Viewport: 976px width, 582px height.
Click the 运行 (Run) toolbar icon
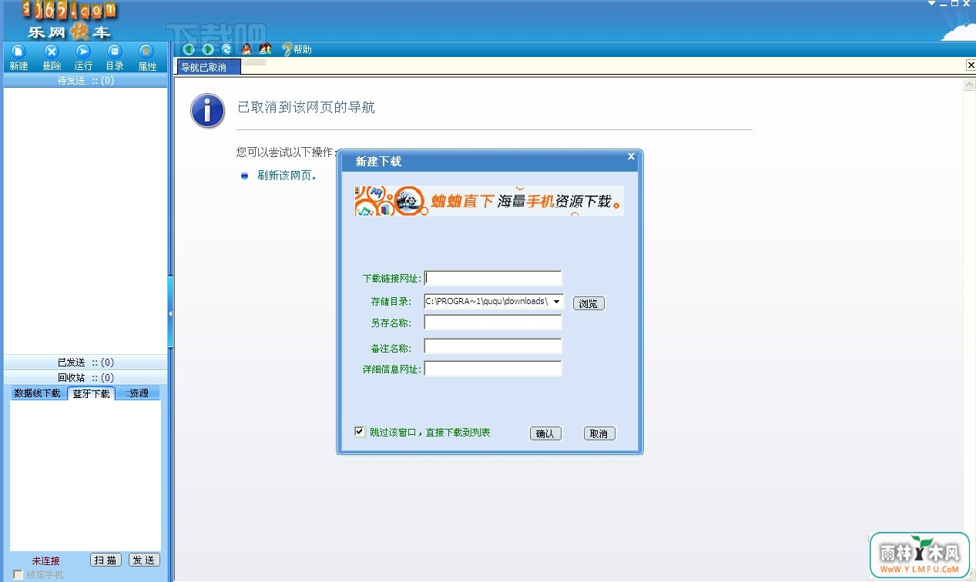click(x=83, y=51)
